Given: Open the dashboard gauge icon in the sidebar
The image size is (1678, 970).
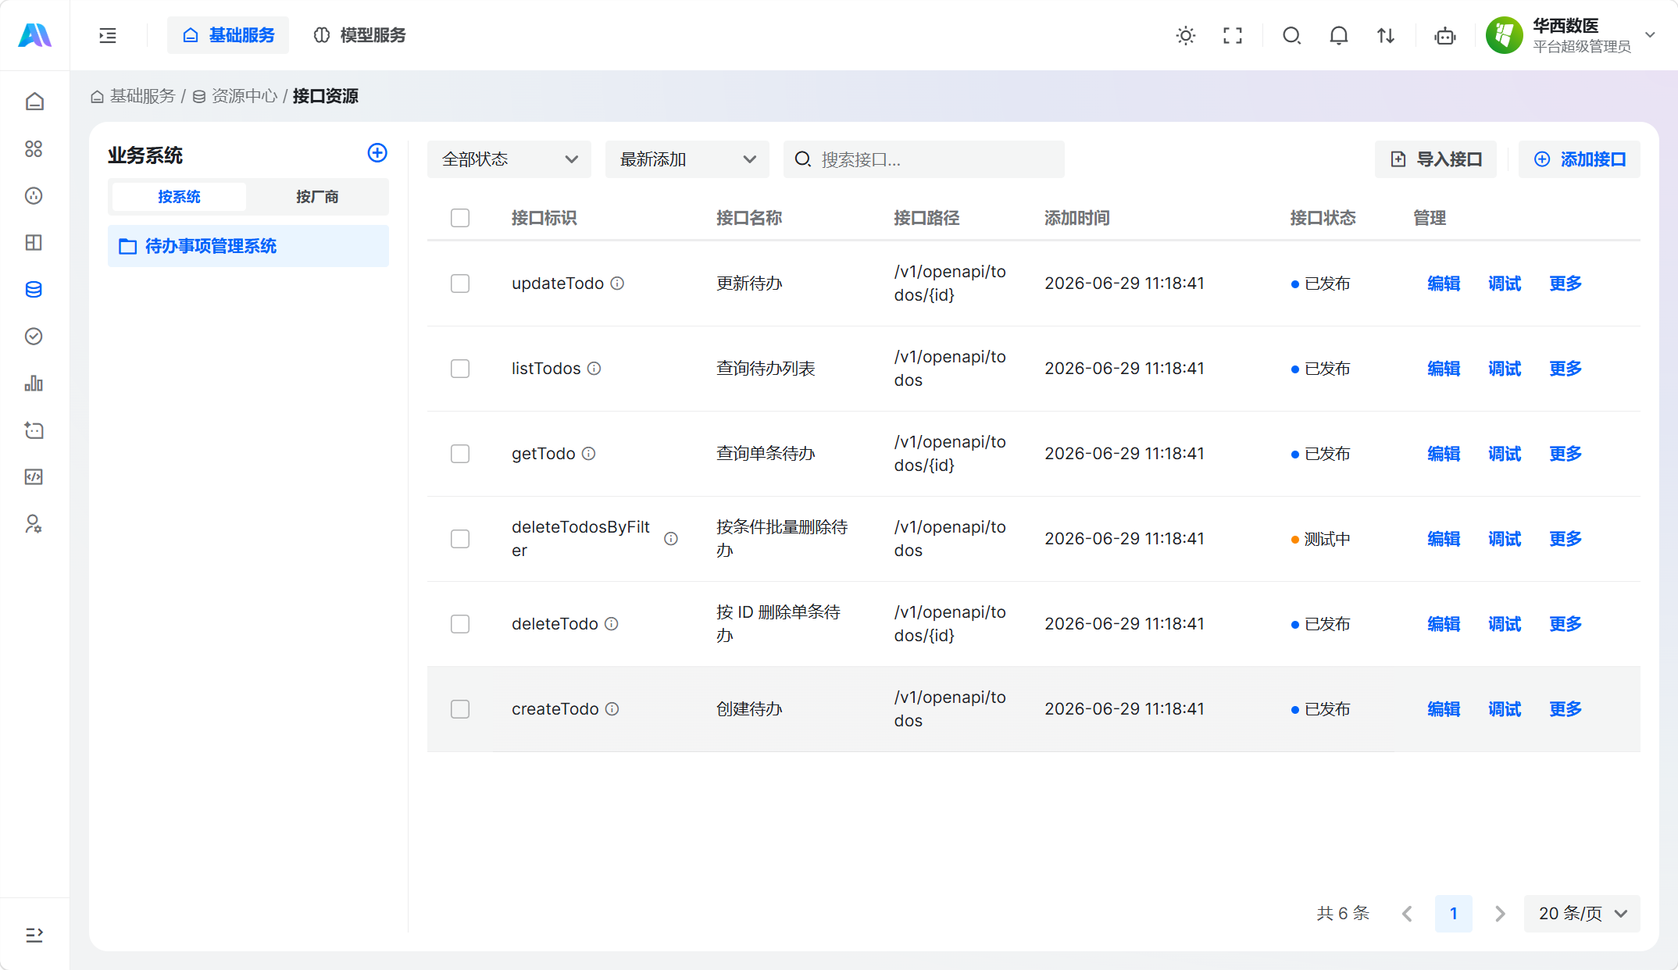Looking at the screenshot, I should tap(34, 195).
